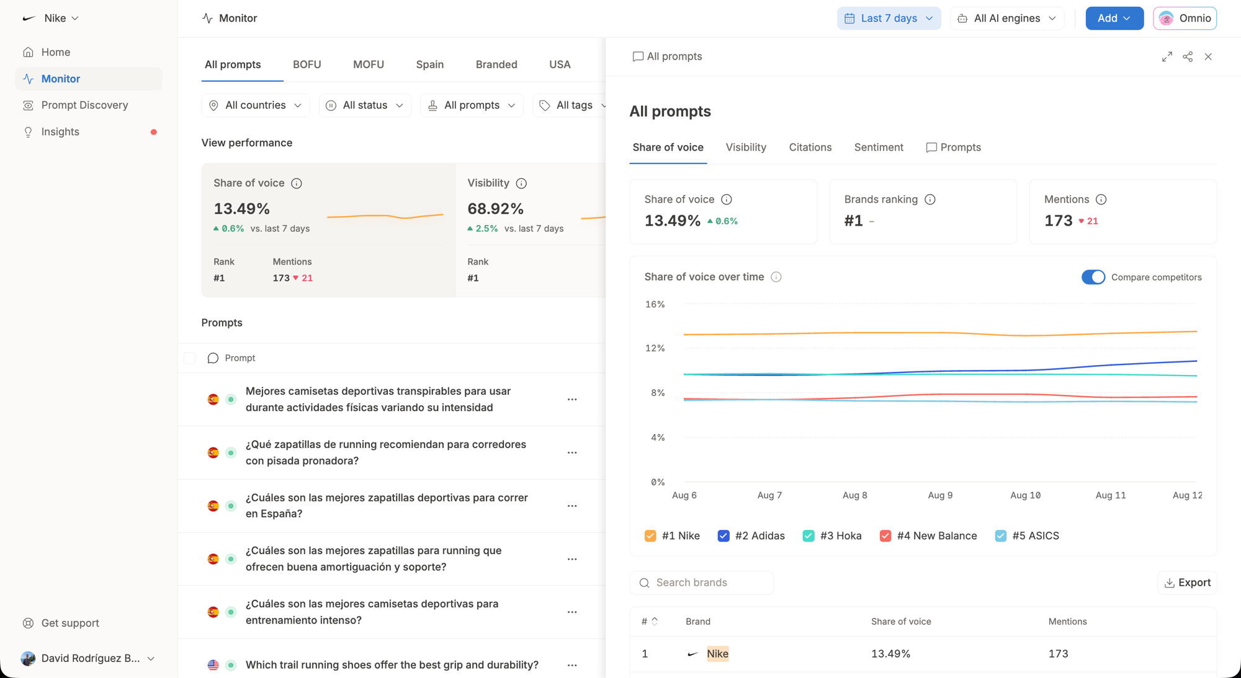Uncheck the #3 Hoka legend checkbox
Screen dimensions: 1241x678
pos(809,536)
